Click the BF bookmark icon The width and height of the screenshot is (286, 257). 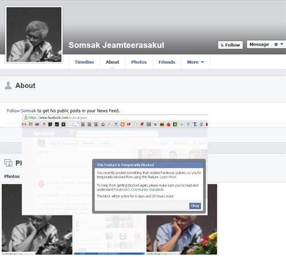click(x=50, y=125)
